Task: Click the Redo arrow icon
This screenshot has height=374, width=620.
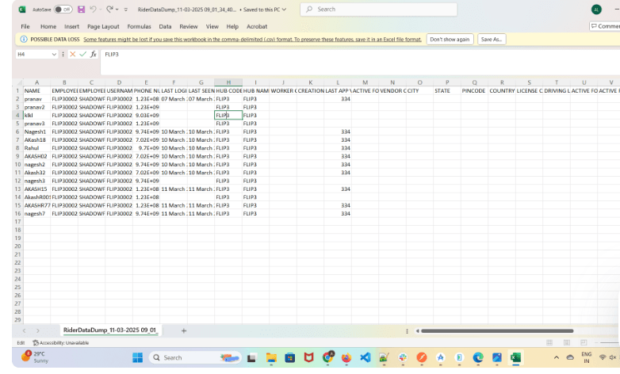Action: pyautogui.click(x=109, y=9)
